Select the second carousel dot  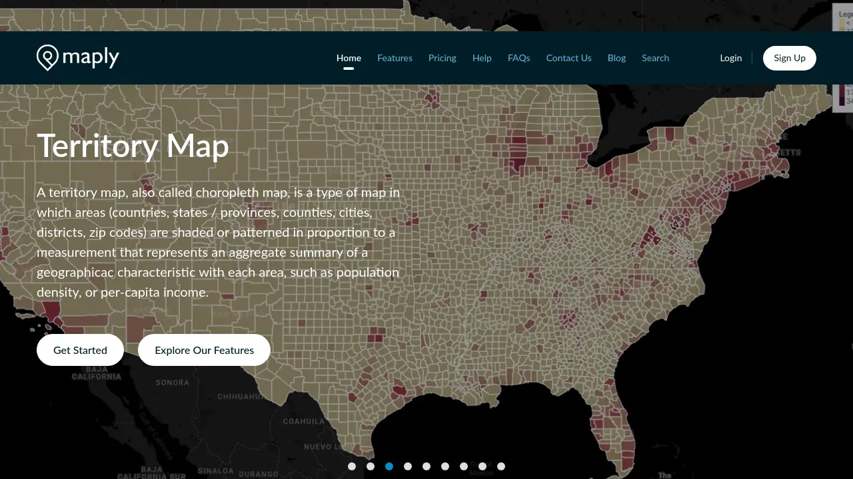(x=371, y=466)
